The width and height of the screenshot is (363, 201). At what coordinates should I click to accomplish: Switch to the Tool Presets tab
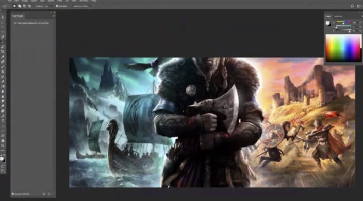coord(18,16)
